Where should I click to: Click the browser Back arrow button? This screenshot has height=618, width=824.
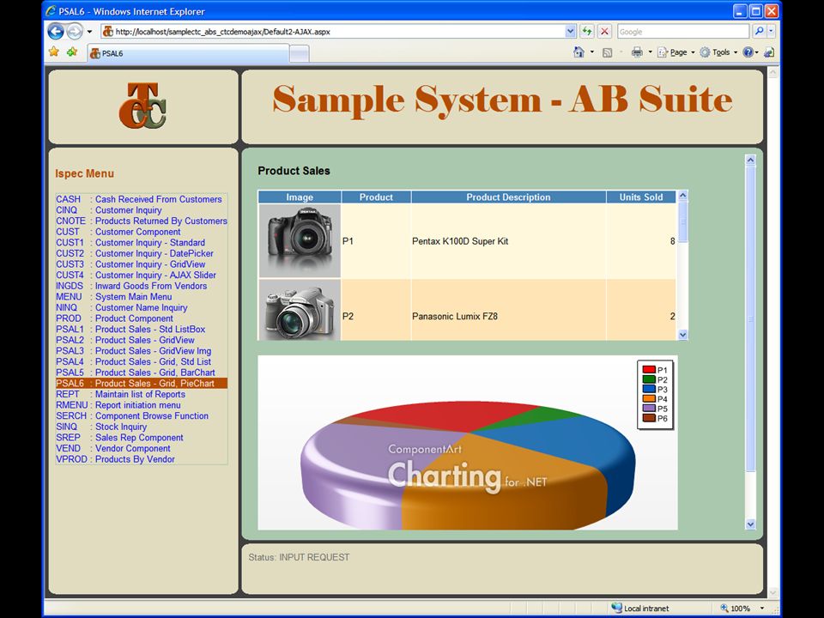pos(56,32)
